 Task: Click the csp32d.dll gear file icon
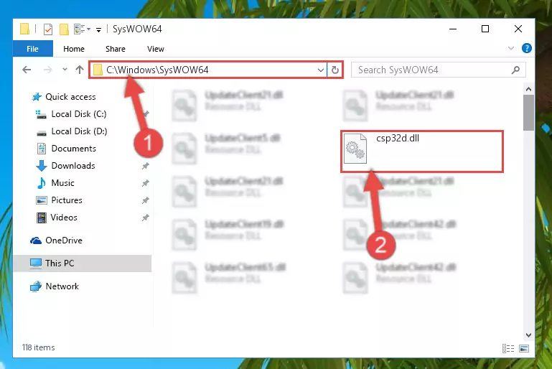coord(355,149)
